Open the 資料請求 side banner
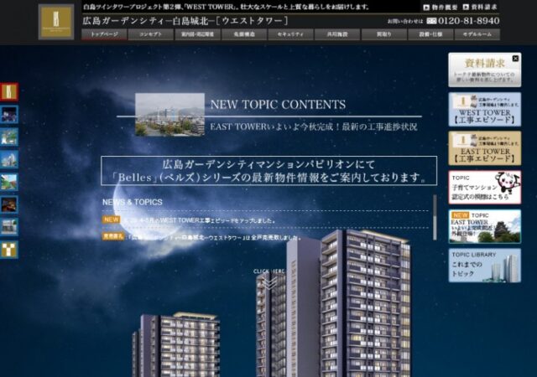The height and width of the screenshot is (377, 537). click(485, 70)
